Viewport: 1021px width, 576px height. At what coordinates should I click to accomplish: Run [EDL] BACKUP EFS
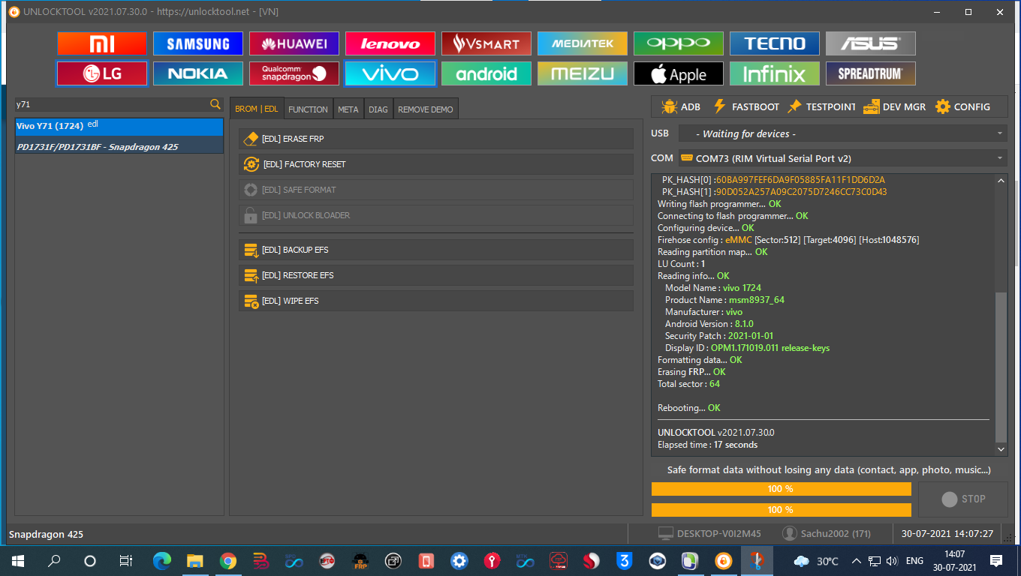point(436,250)
